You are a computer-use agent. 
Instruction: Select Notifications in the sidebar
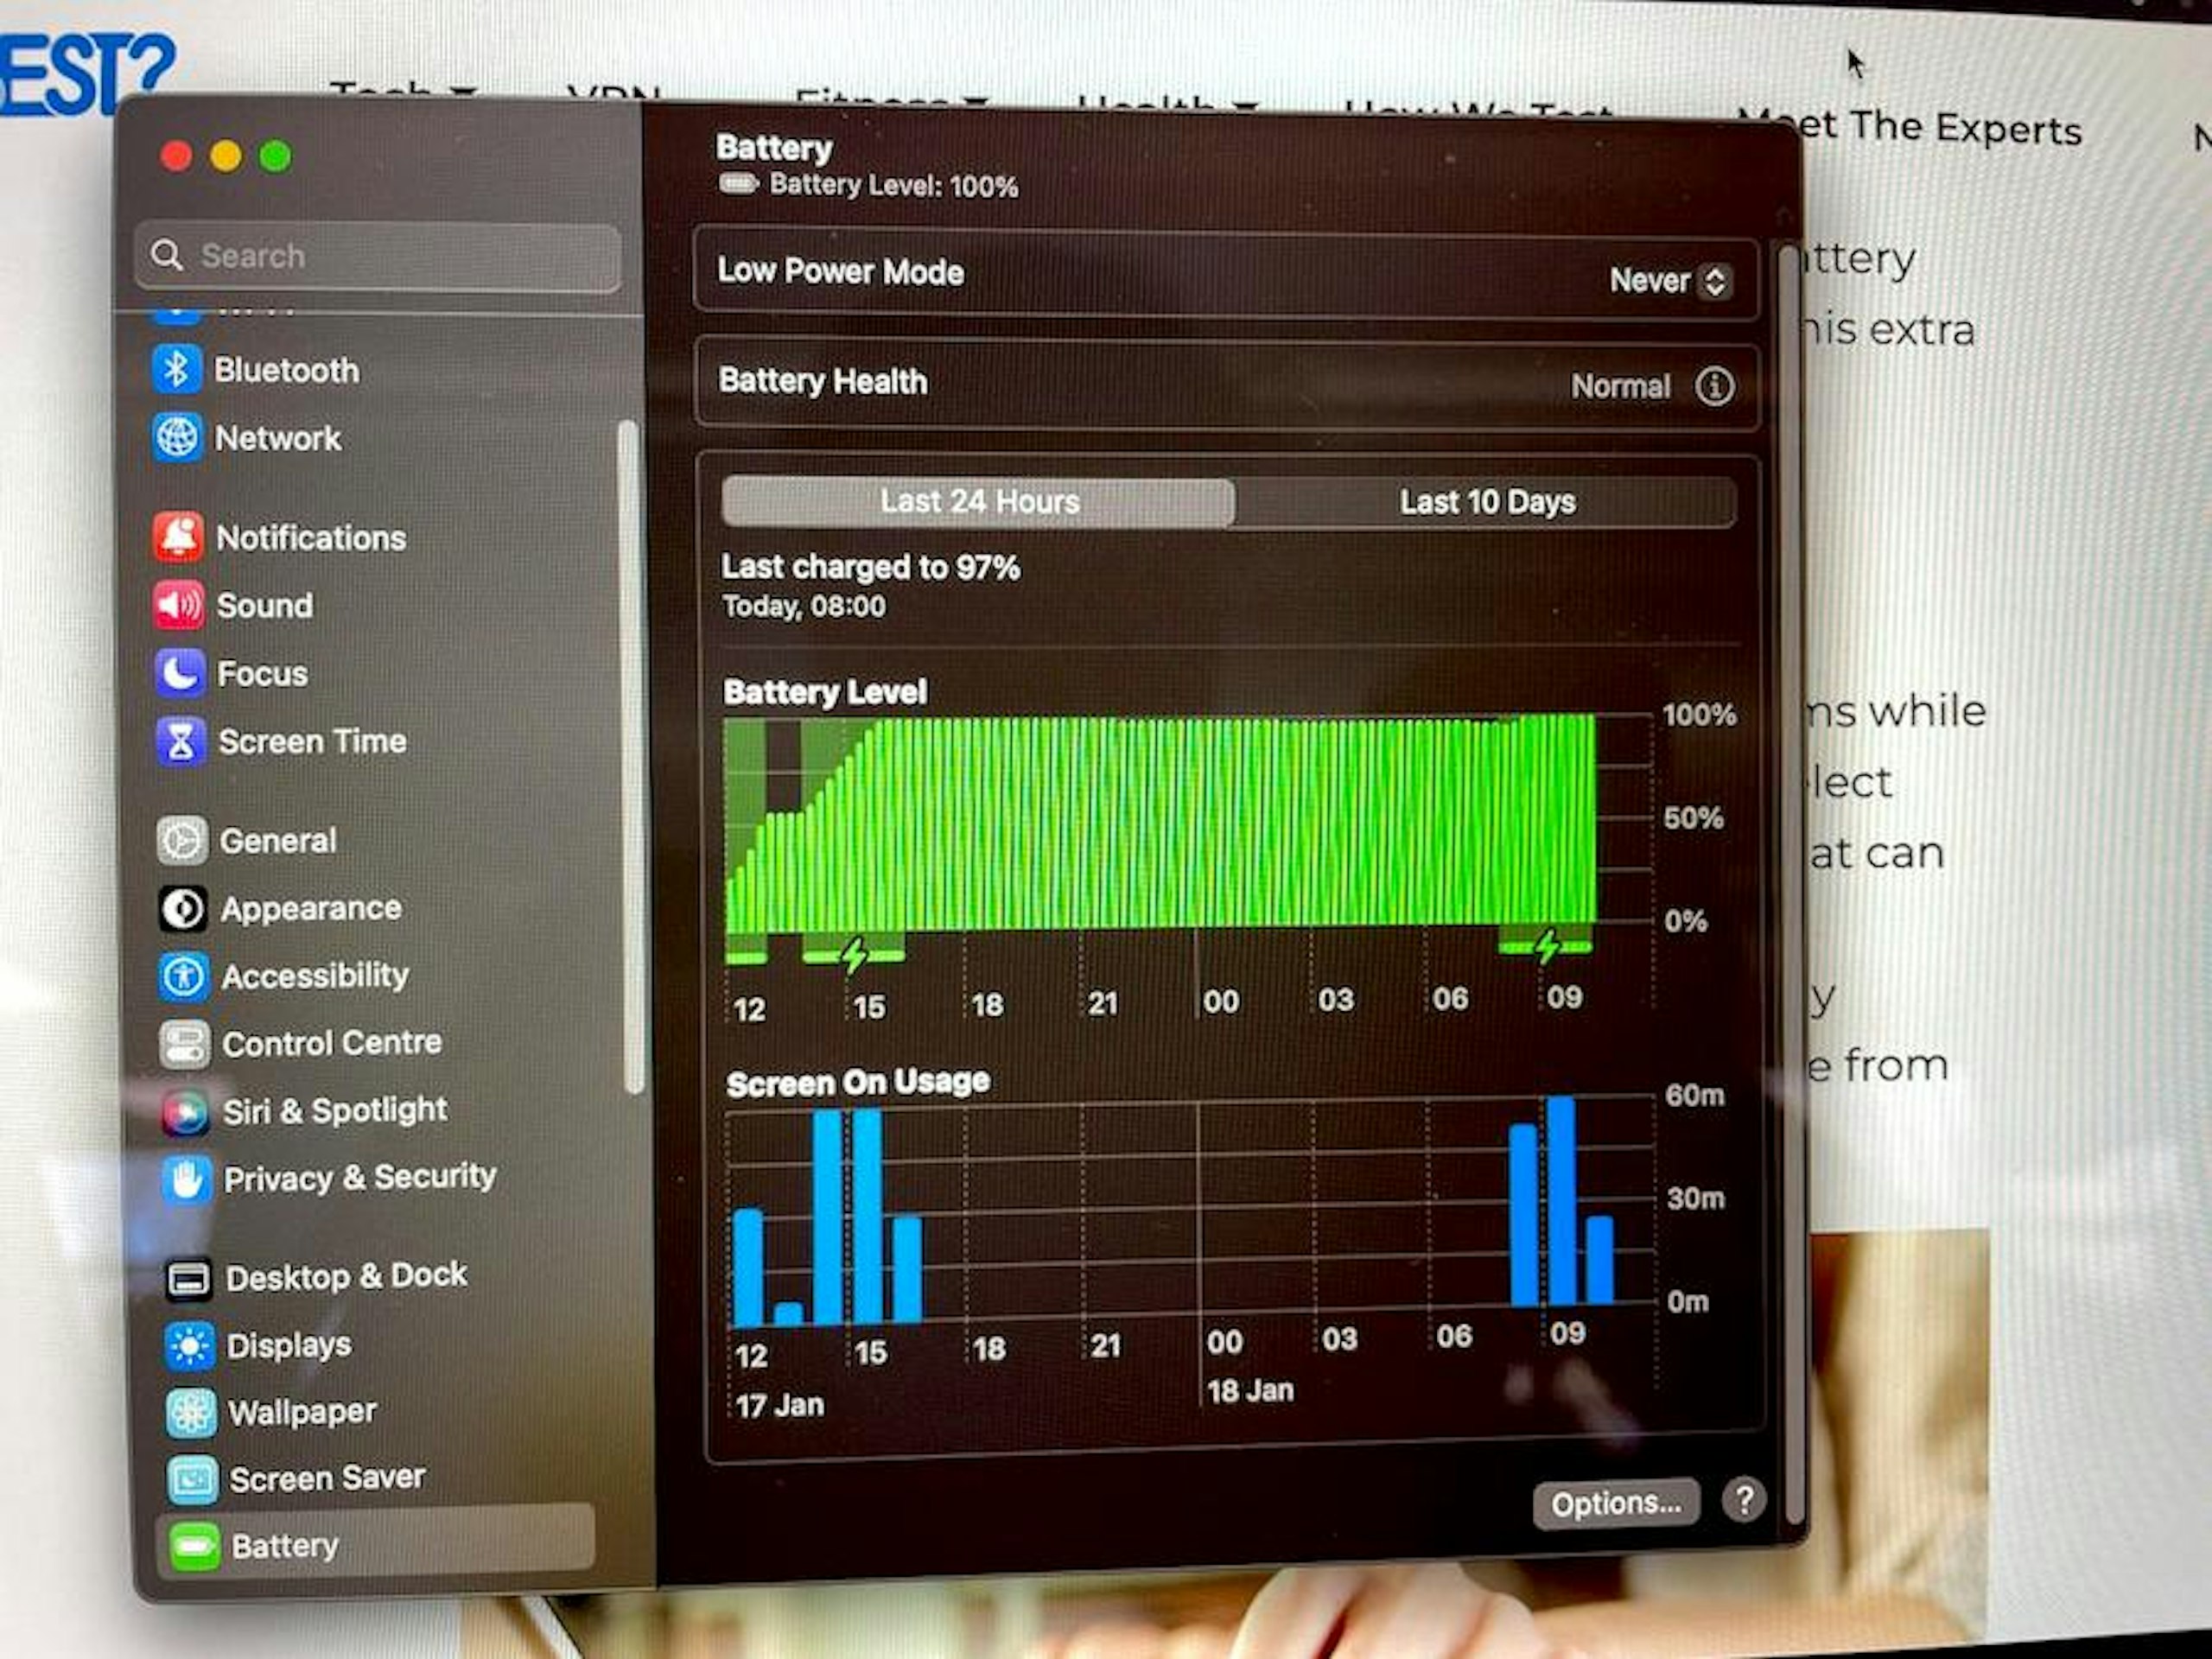click(x=311, y=538)
